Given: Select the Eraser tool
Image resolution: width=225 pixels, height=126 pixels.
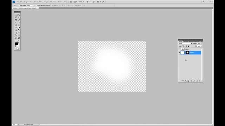Looking at the screenshot, I should [16, 28].
